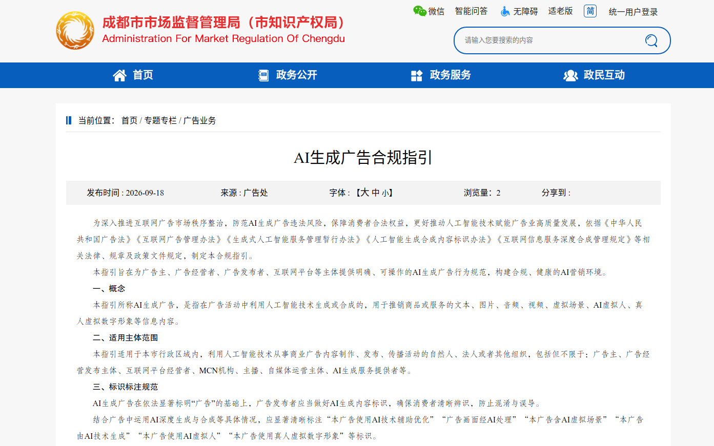Go to 首页 via the house icon
The image size is (714, 446).
119,75
